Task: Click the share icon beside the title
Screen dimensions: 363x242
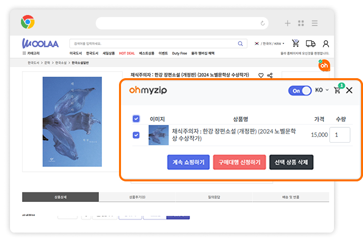Action: [x=270, y=76]
